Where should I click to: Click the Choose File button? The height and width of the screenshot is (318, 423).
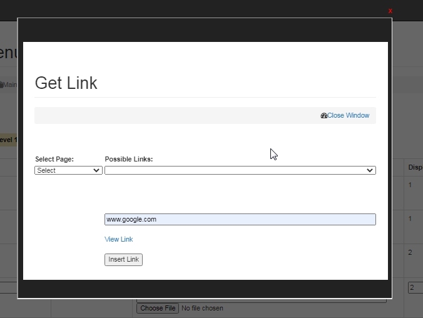[158, 308]
